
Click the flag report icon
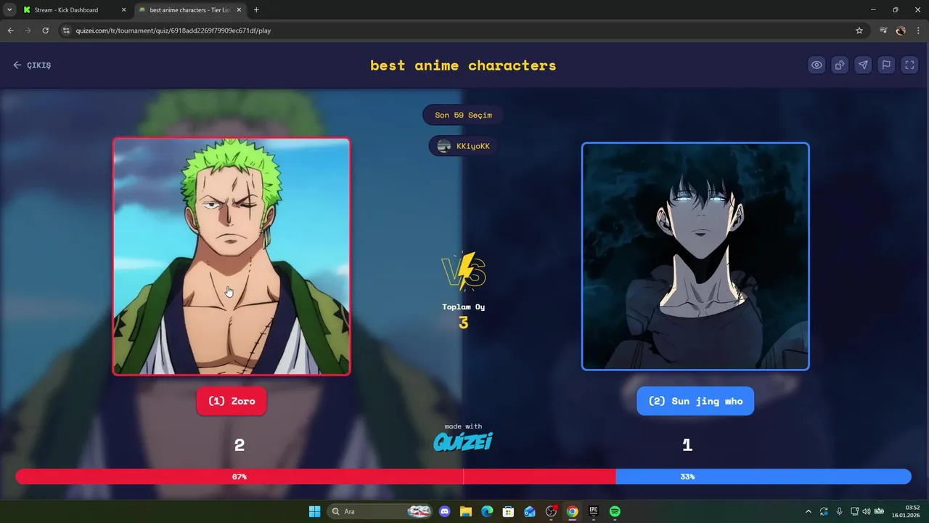point(886,65)
